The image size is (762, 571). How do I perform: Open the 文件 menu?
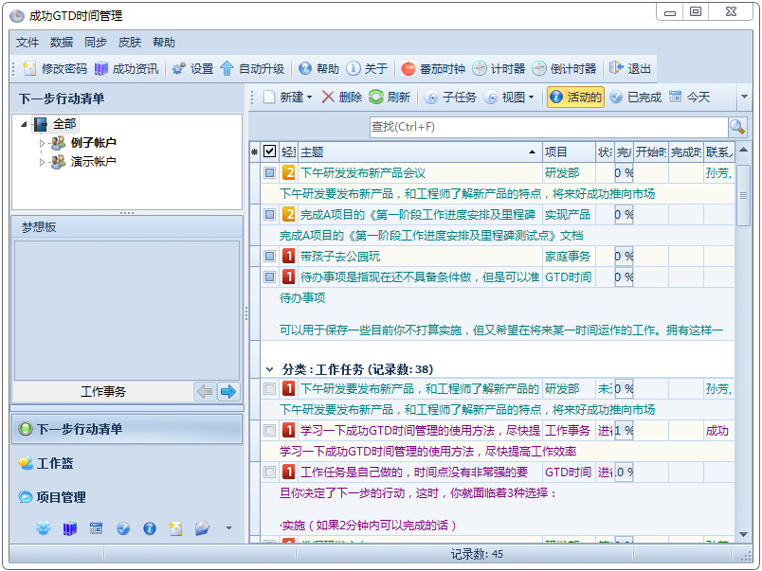[x=27, y=42]
